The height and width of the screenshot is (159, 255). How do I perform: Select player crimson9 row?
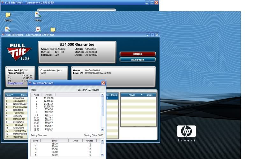click(17, 116)
